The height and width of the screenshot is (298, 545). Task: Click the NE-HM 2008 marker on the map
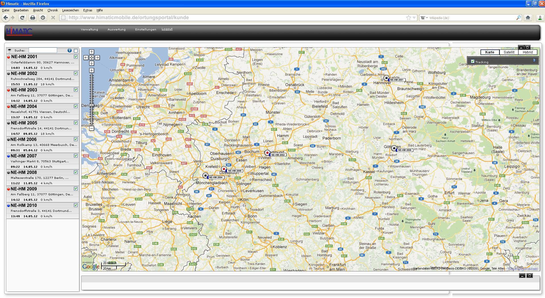click(394, 148)
